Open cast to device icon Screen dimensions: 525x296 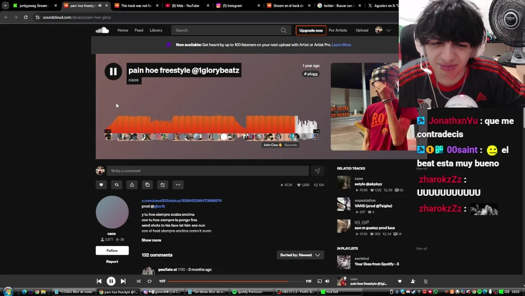point(320,281)
